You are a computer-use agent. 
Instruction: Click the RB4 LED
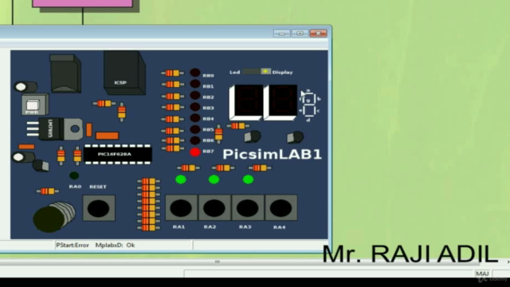pyautogui.click(x=194, y=118)
